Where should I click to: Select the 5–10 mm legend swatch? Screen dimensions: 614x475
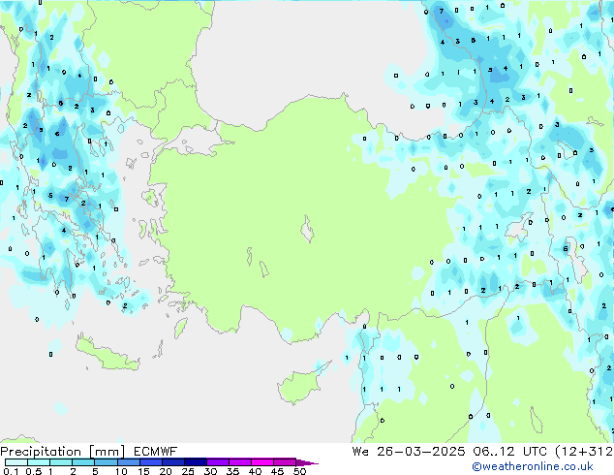pos(106,462)
